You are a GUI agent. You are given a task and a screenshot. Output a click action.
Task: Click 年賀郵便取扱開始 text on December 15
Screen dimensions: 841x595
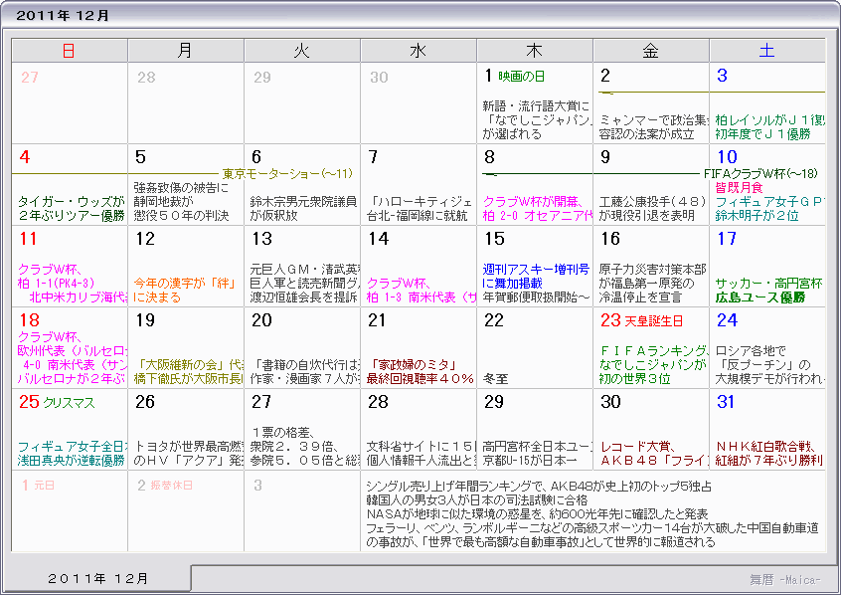[x=536, y=297]
